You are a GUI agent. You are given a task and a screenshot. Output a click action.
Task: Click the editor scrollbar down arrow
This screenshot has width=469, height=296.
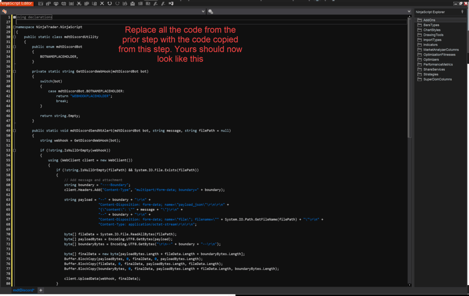point(409,285)
